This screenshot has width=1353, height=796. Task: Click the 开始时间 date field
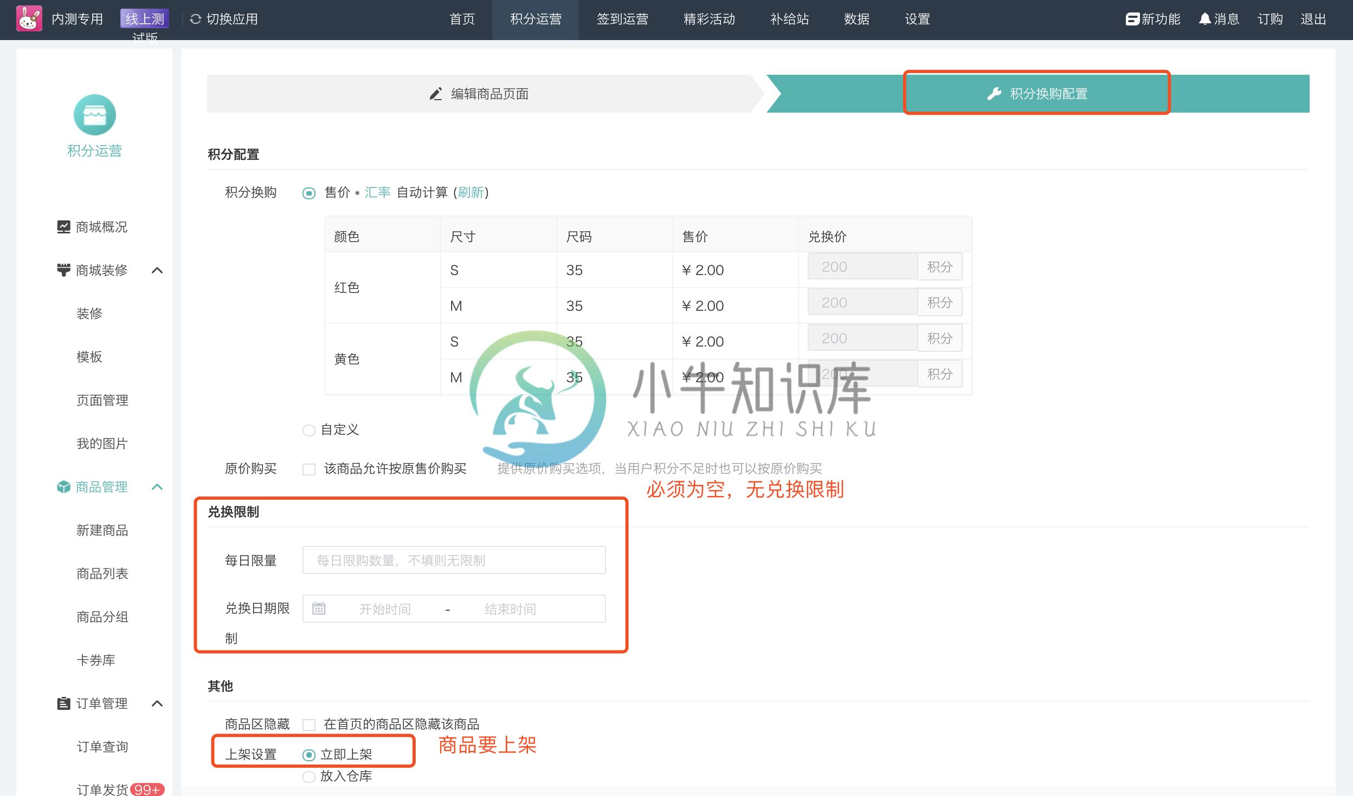(x=385, y=609)
